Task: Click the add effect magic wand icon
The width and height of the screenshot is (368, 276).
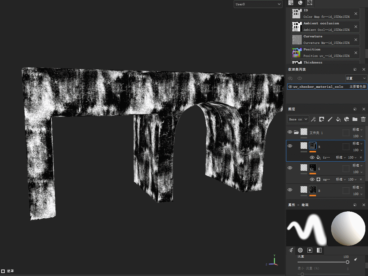Action: point(313,119)
